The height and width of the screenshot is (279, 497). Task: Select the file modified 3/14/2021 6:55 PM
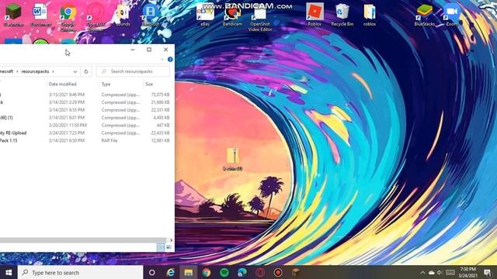(x=85, y=110)
